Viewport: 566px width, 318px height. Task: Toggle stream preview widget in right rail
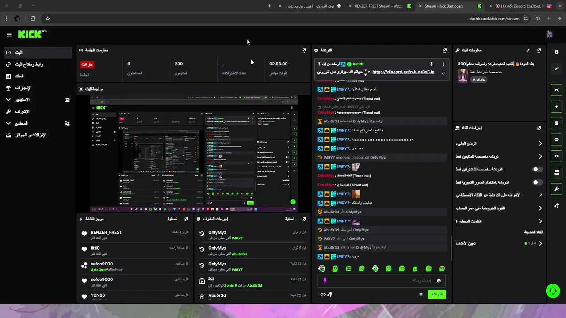(x=556, y=90)
